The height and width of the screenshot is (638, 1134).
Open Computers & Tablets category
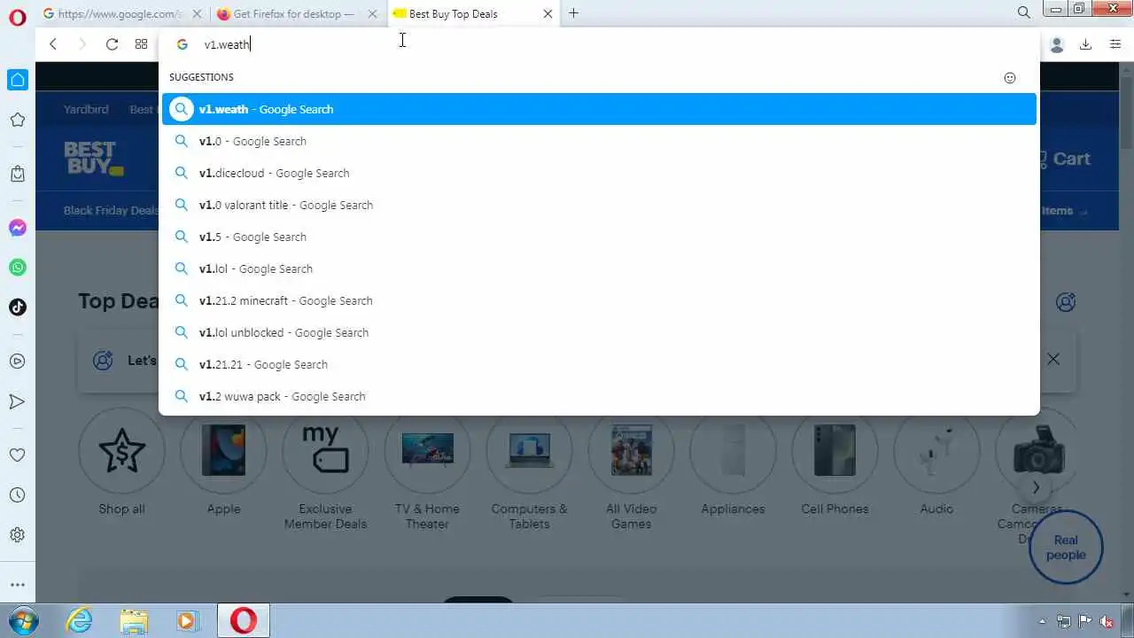tap(529, 468)
